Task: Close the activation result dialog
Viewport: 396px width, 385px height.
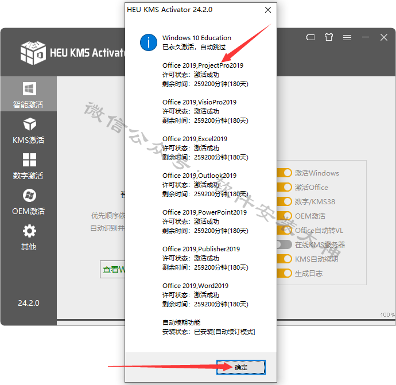Action: (268, 10)
